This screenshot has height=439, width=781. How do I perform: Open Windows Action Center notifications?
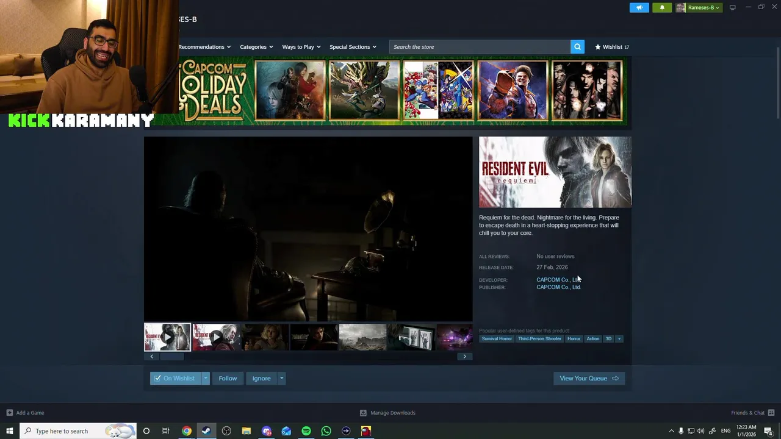pos(769,431)
